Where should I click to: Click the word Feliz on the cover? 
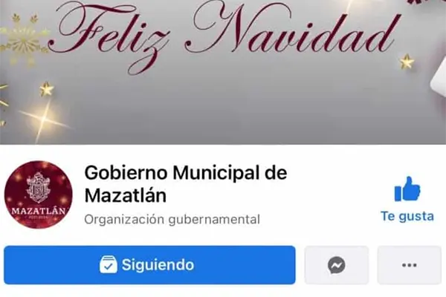(109, 34)
